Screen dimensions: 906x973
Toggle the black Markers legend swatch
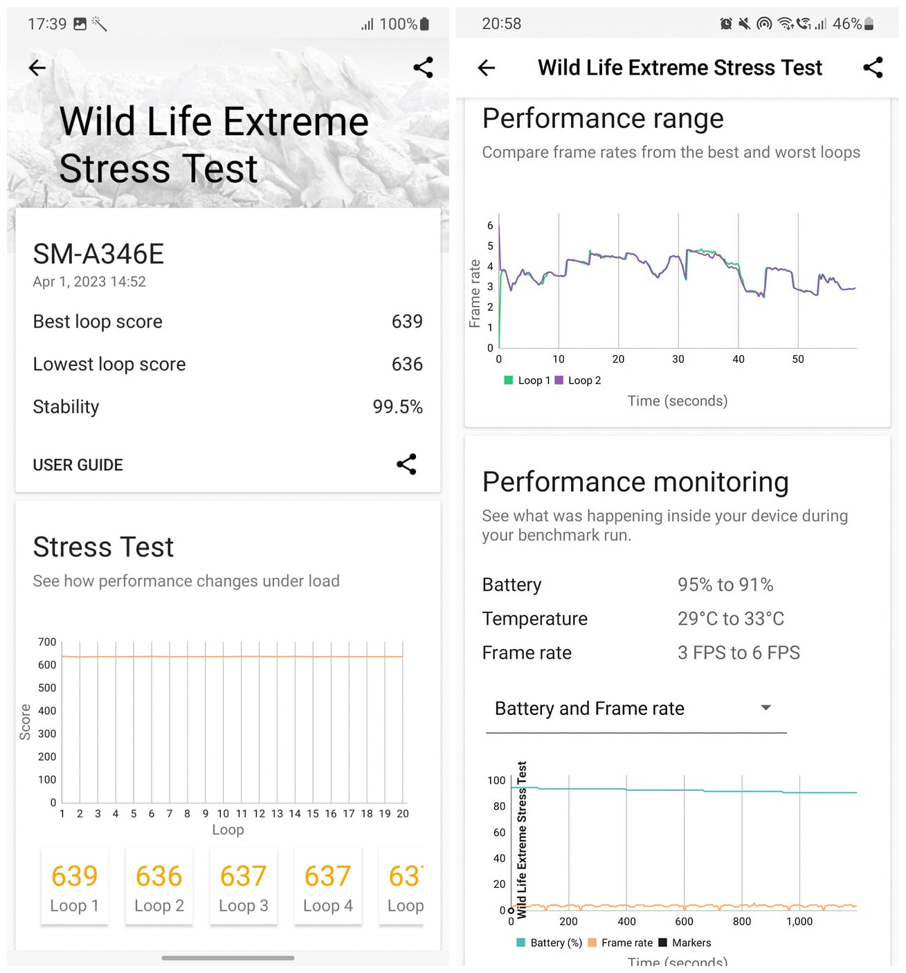663,943
